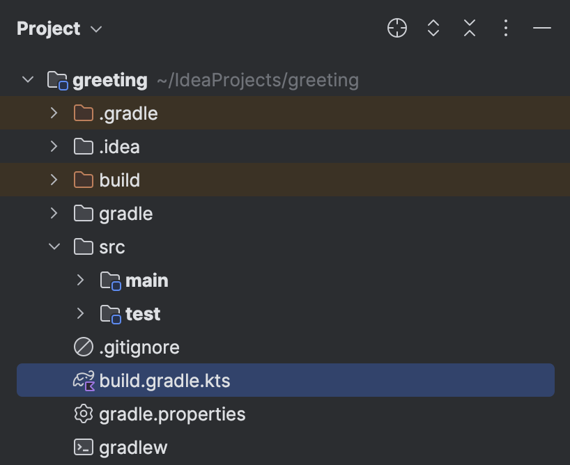Expand the .idea folder node
Image resolution: width=570 pixels, height=465 pixels.
click(54, 146)
